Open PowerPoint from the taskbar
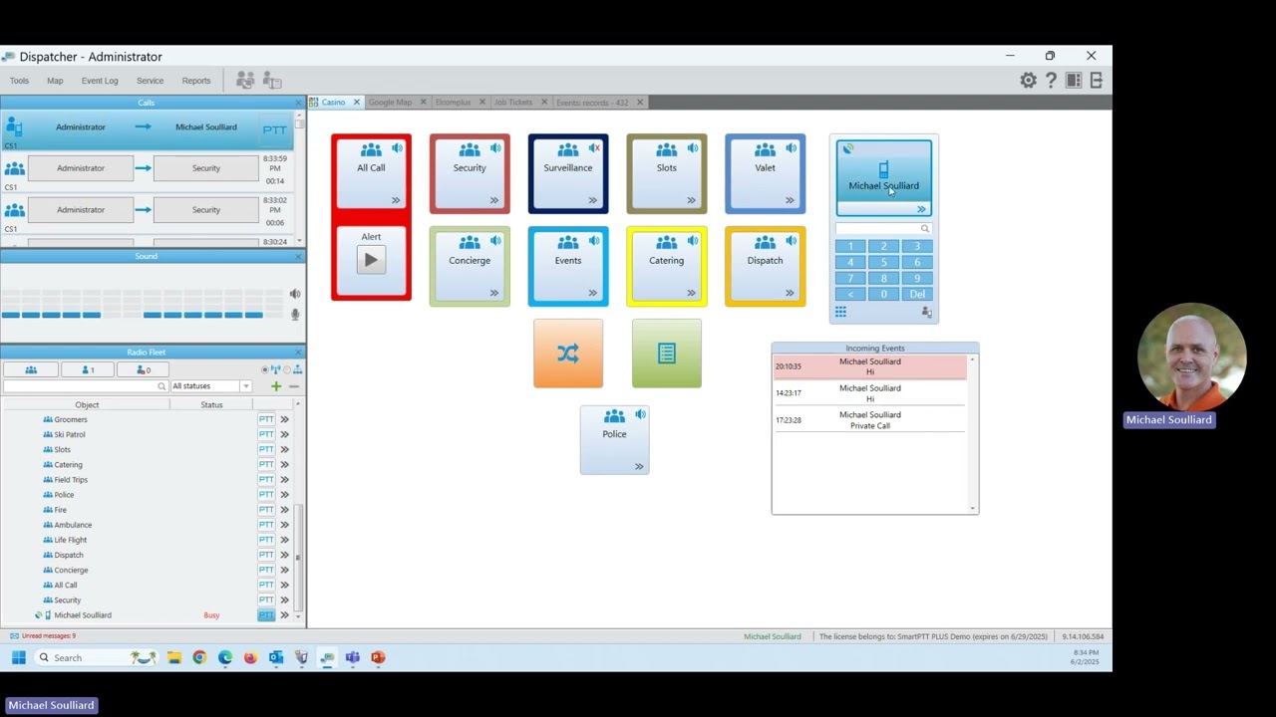This screenshot has width=1276, height=717. coord(378,657)
